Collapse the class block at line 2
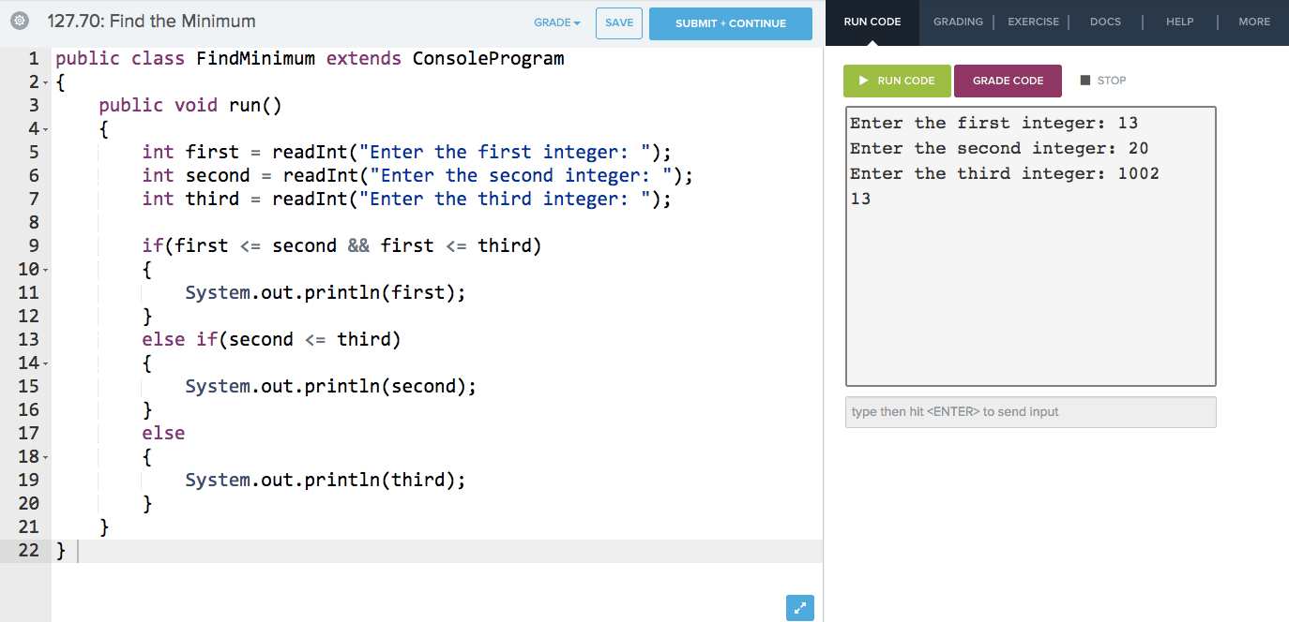Viewport: 1289px width, 622px height. click(46, 82)
